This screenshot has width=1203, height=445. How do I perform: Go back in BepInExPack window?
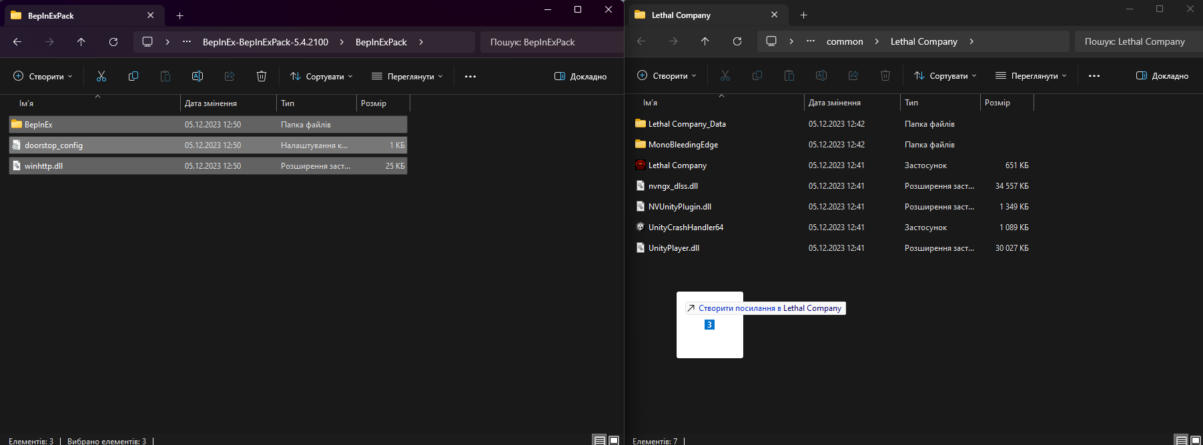[17, 42]
